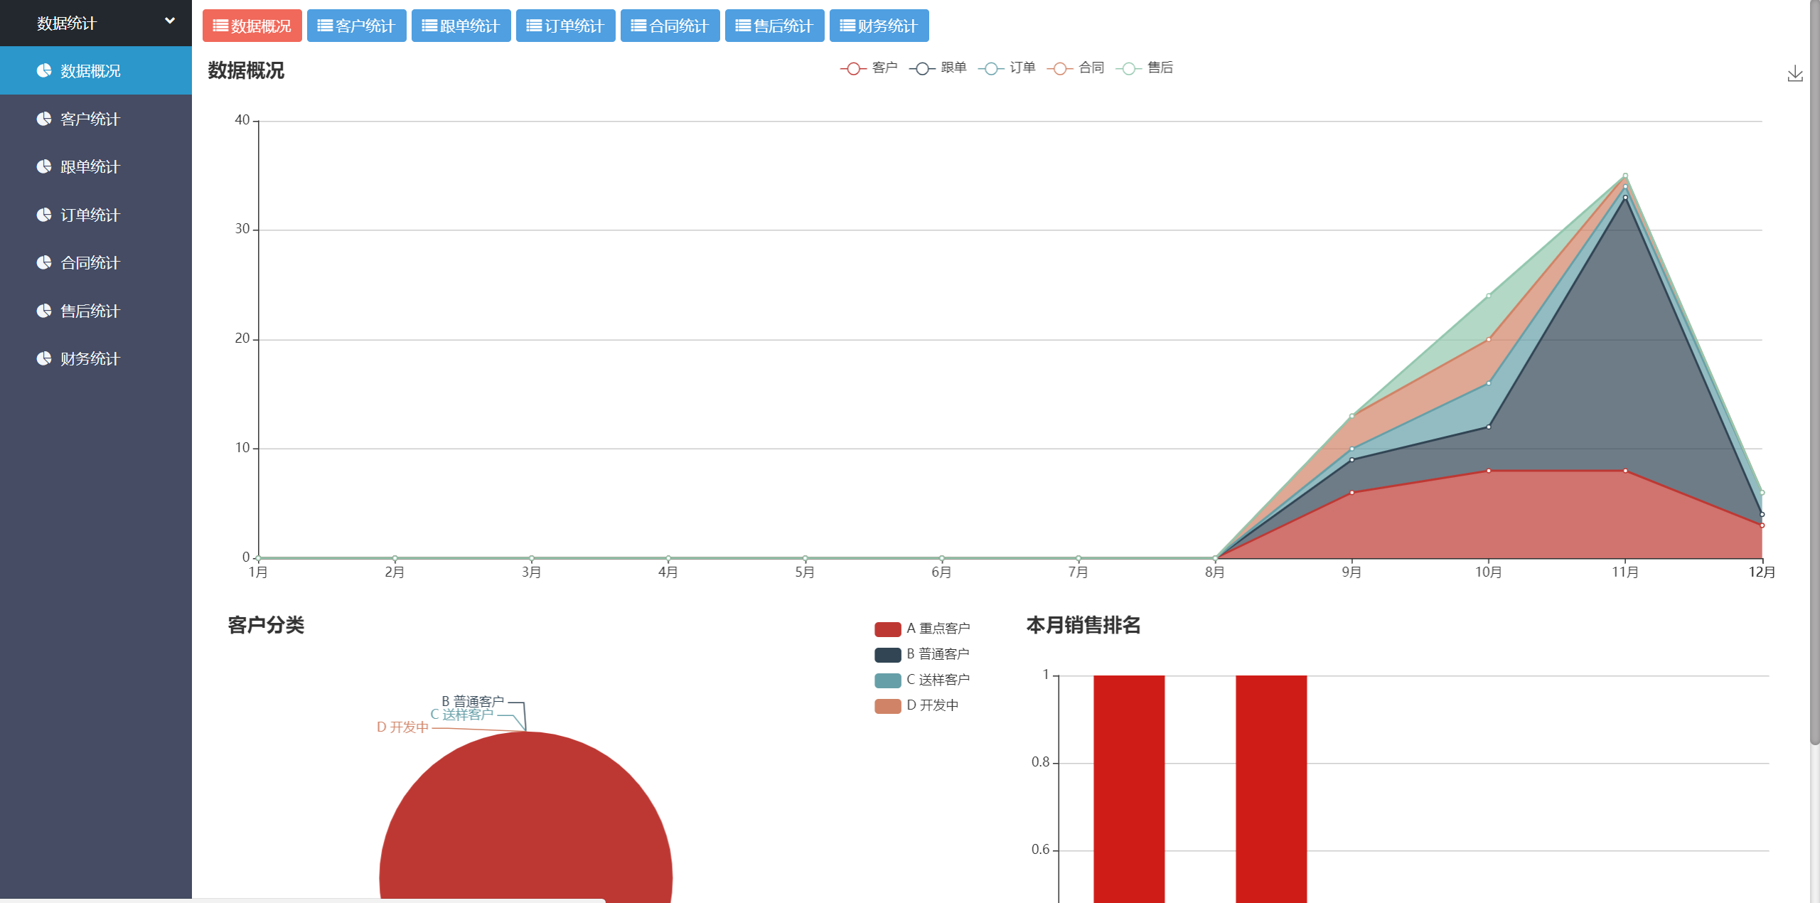Viewport: 1820px width, 903px height.
Task: Toggle the 售后 series in chart legend
Action: (x=1145, y=68)
